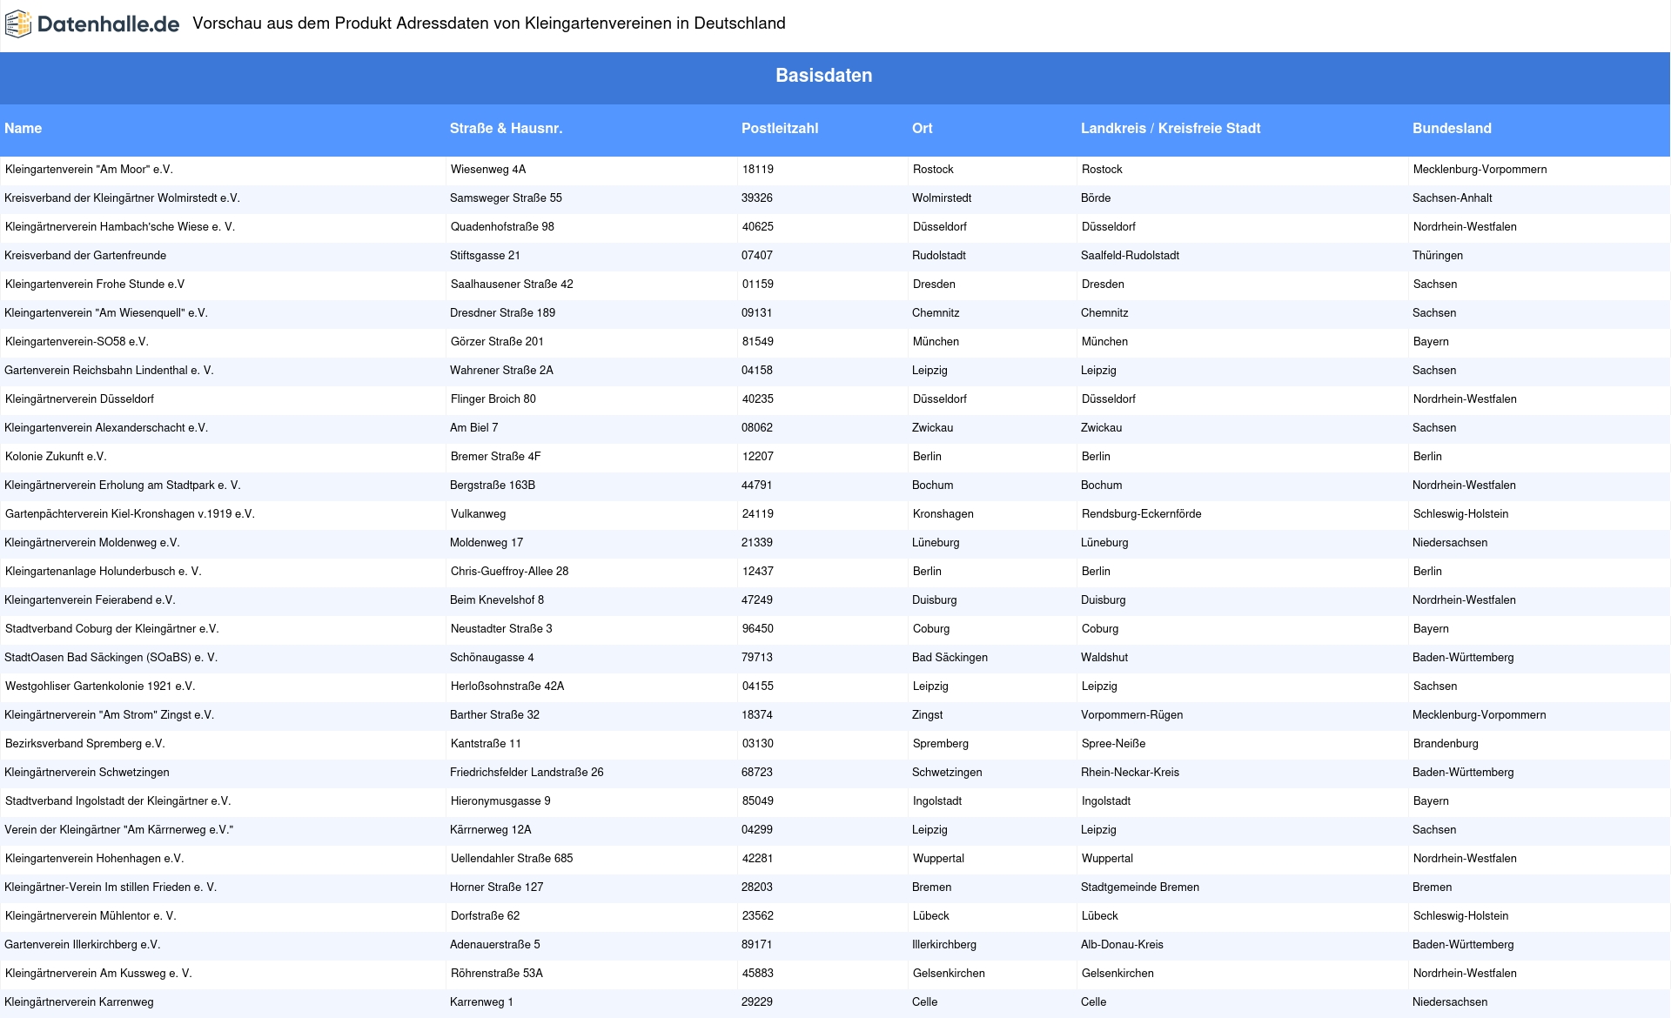This screenshot has width=1671, height=1018.
Task: Click Westgohliser Gartenkolonie 1921 e.V.
Action: [100, 686]
